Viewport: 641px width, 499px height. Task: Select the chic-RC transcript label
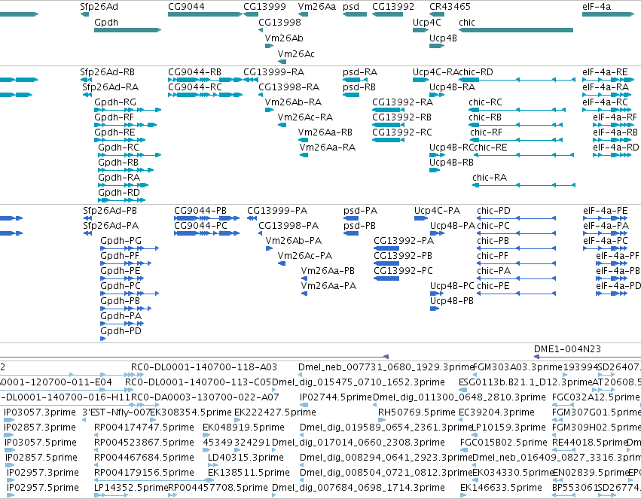coord(485,102)
